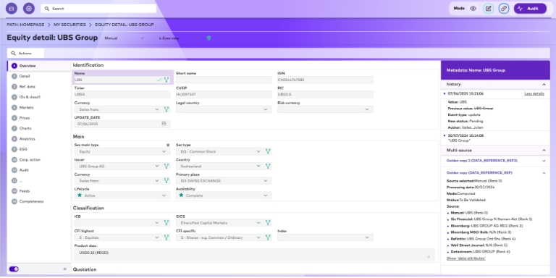The width and height of the screenshot is (556, 278).
Task: Open the multi-source fork icon for Name field
Action: click(x=166, y=80)
